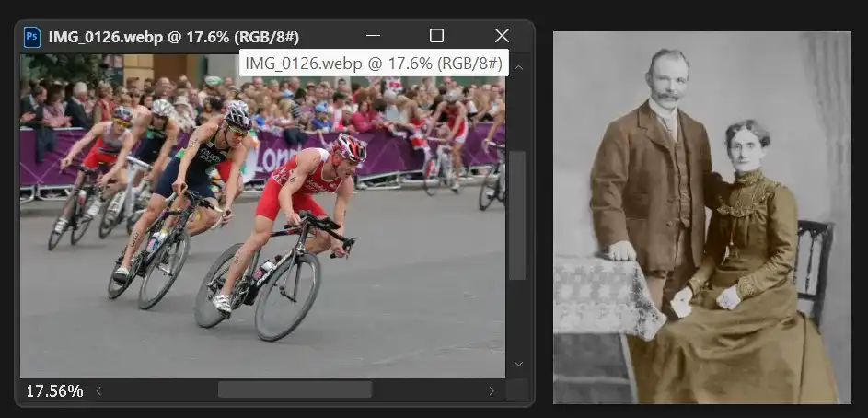The height and width of the screenshot is (418, 868).
Task: Click the horizontal scrollbar thumb
Action: click(295, 390)
